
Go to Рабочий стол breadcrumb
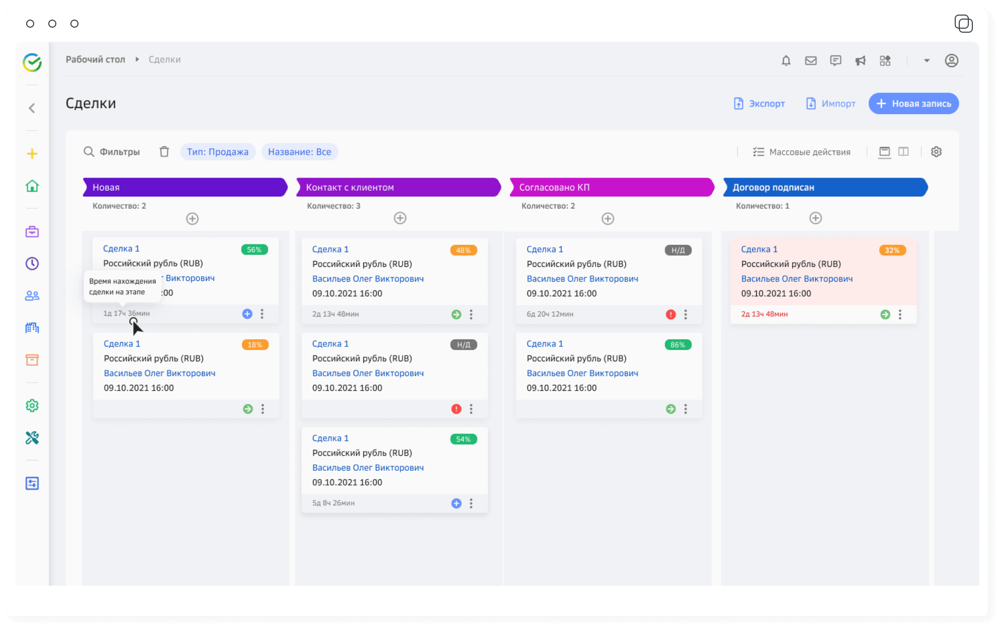pyautogui.click(x=95, y=59)
